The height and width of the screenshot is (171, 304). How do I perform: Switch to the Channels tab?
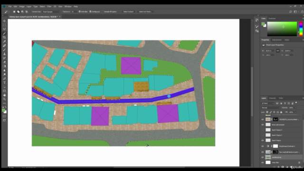coord(272,98)
